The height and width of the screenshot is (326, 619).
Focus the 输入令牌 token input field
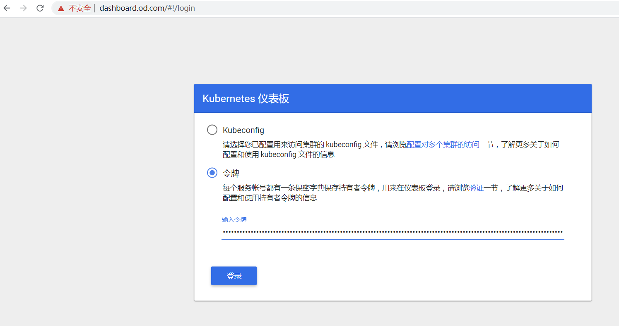click(393, 232)
